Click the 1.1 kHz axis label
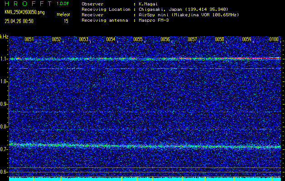 (3, 59)
